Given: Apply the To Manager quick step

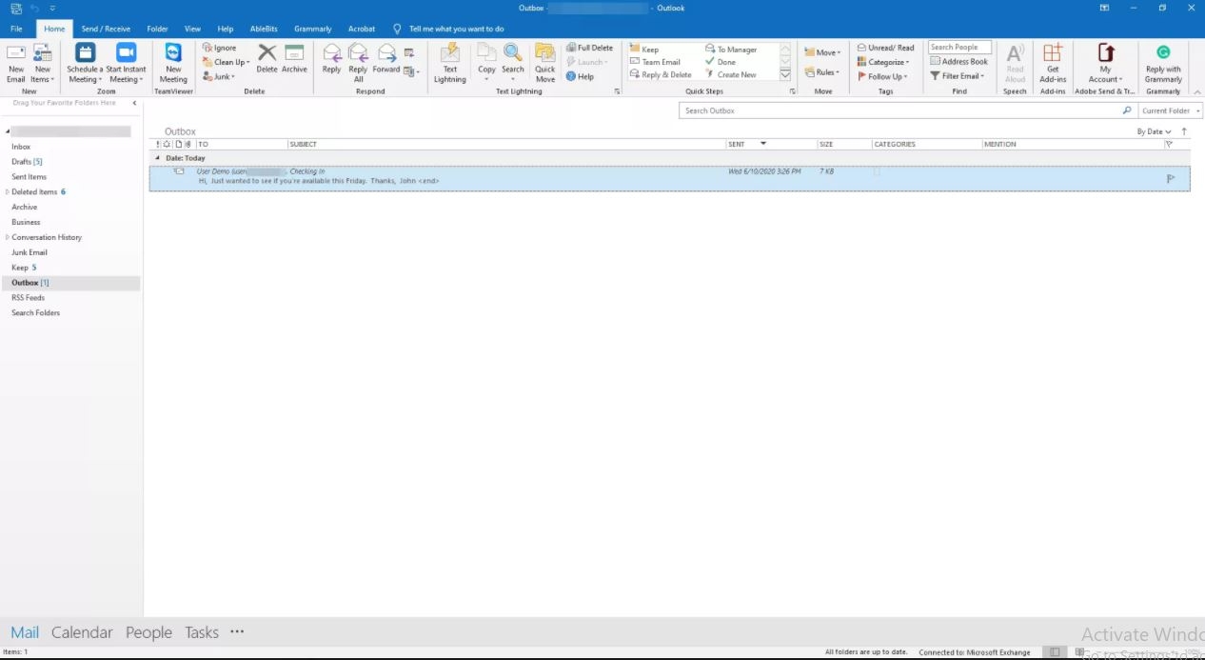Looking at the screenshot, I should 731,50.
